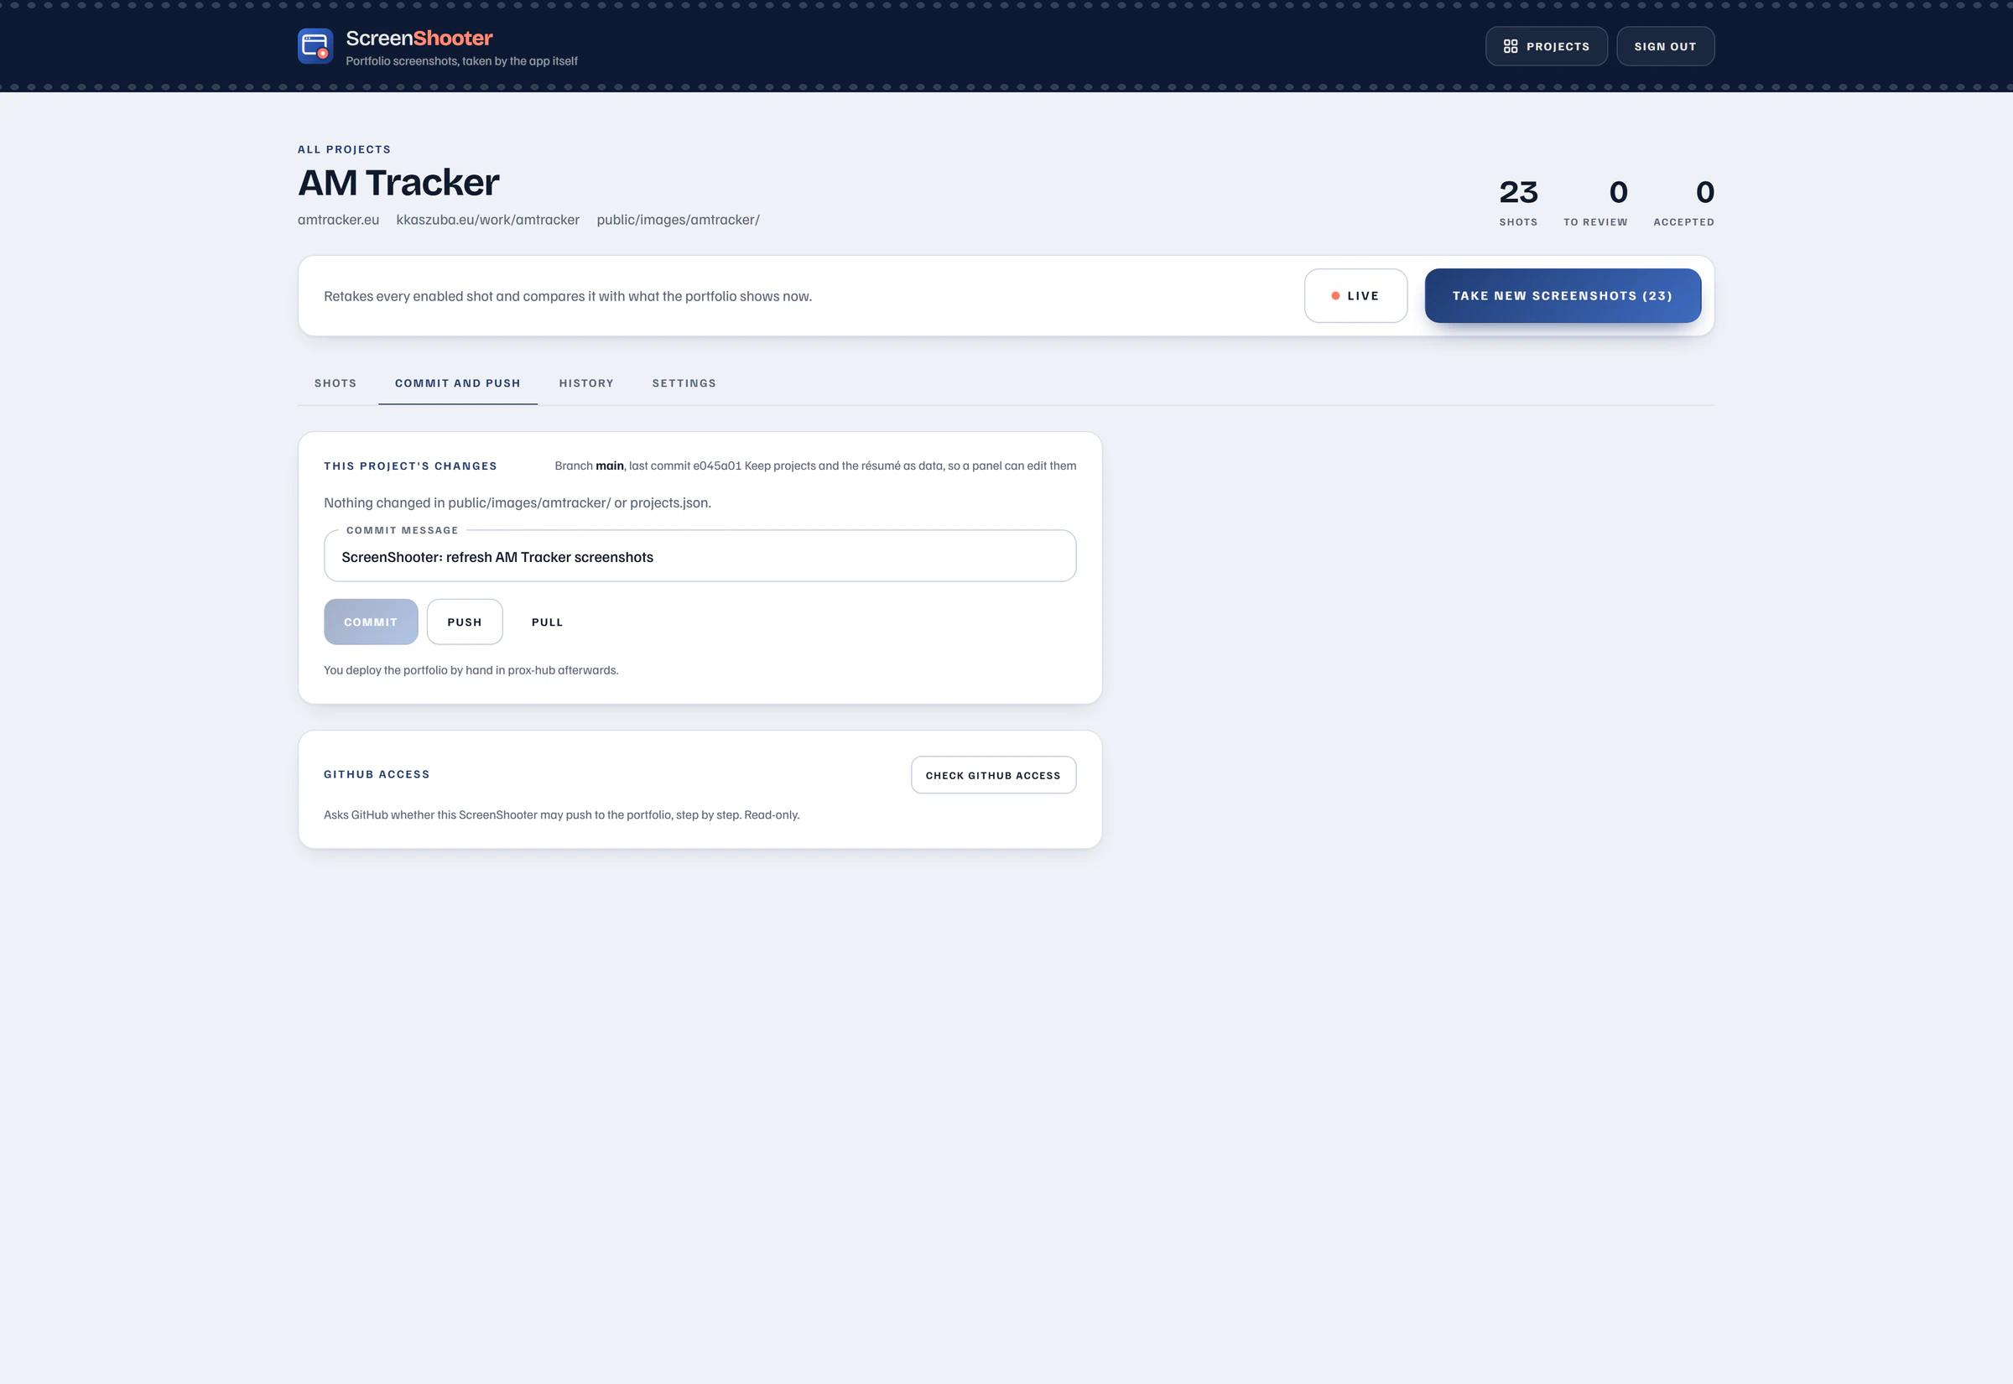Image resolution: width=2013 pixels, height=1384 pixels.
Task: Open the History tab
Action: pos(586,383)
